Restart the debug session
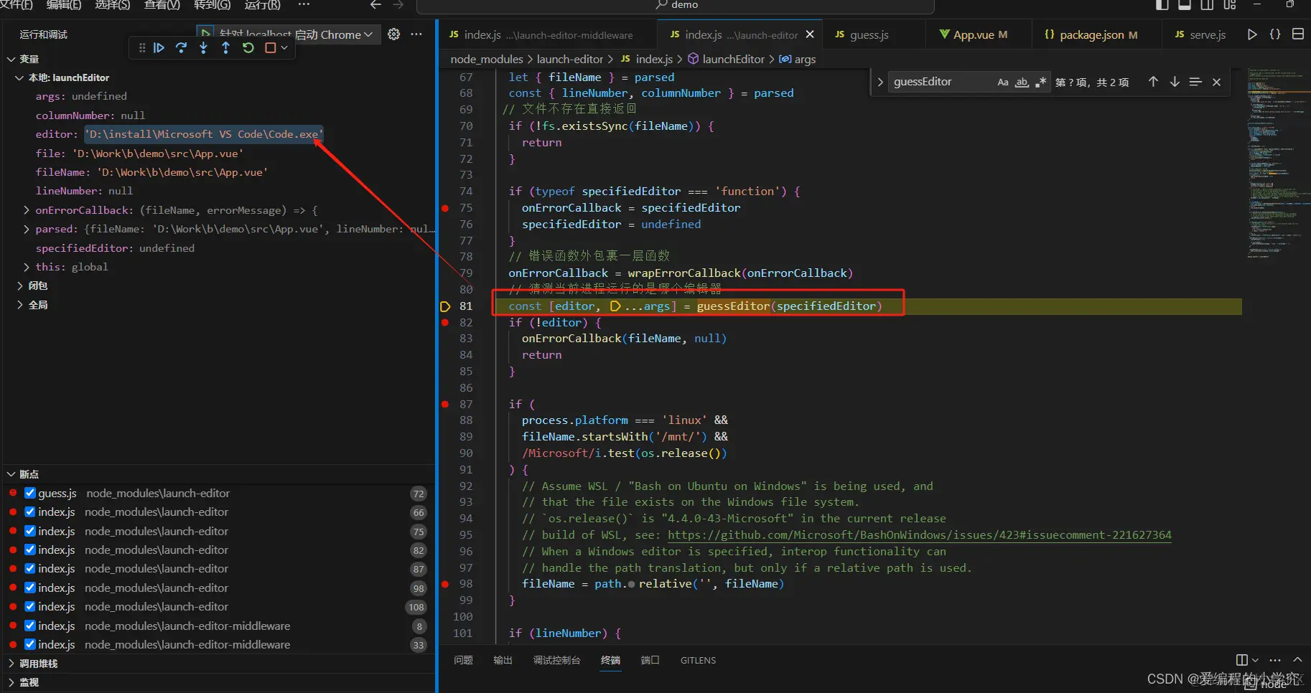1311x693 pixels. point(248,48)
